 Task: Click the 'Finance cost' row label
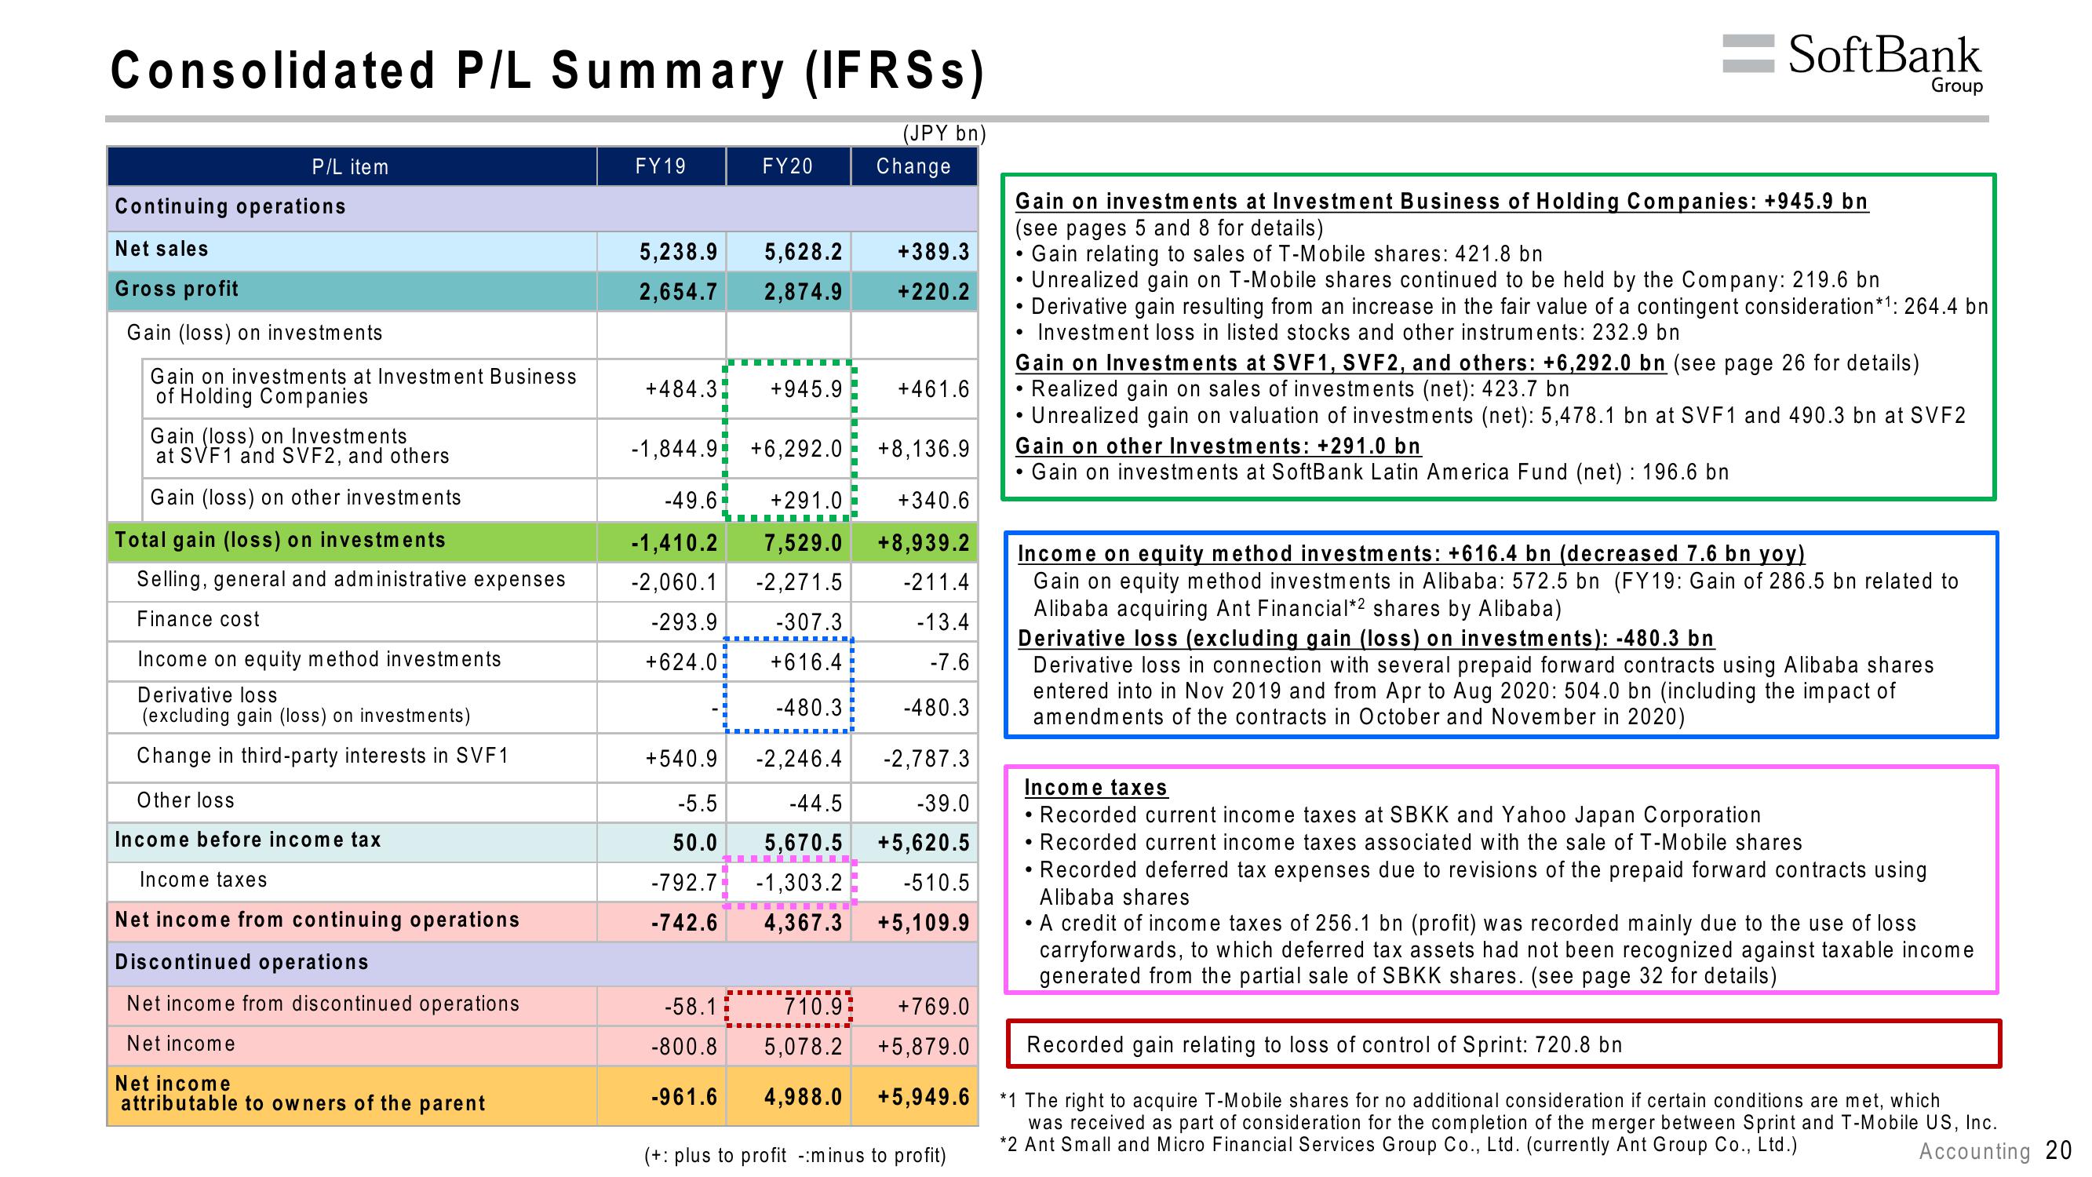pos(199,620)
